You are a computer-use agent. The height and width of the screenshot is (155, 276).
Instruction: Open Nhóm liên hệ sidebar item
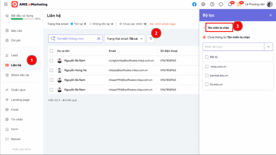pos(20,75)
